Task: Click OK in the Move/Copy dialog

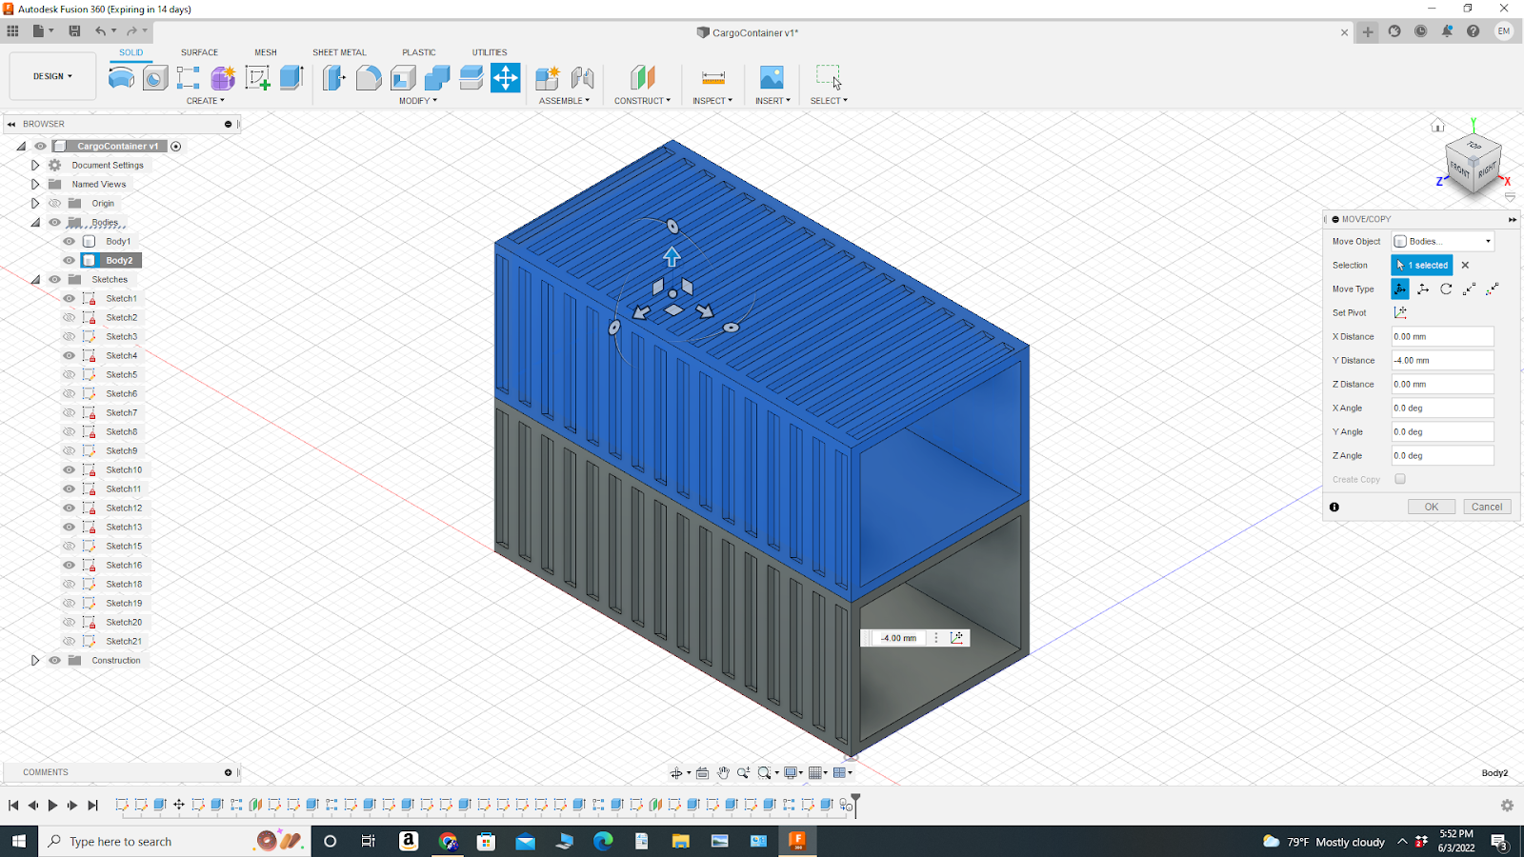Action: pyautogui.click(x=1432, y=507)
